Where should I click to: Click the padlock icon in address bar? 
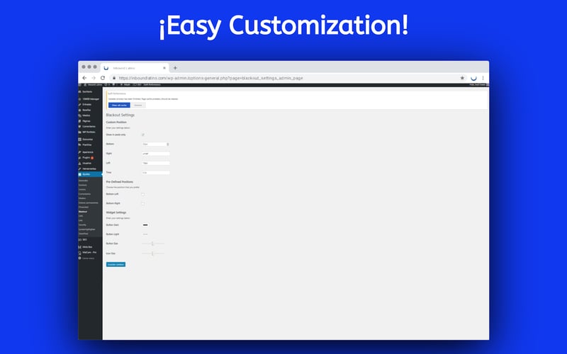(114, 78)
